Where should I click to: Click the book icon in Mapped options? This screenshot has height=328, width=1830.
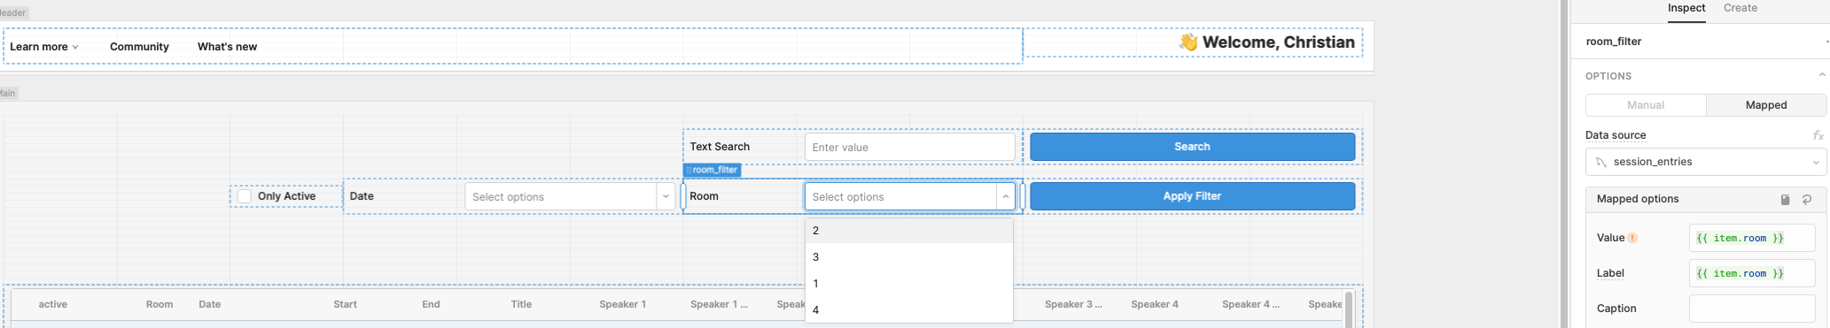[1786, 200]
